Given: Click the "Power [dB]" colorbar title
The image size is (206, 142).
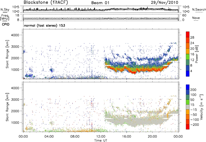Looking at the screenshot, I should (196, 54).
